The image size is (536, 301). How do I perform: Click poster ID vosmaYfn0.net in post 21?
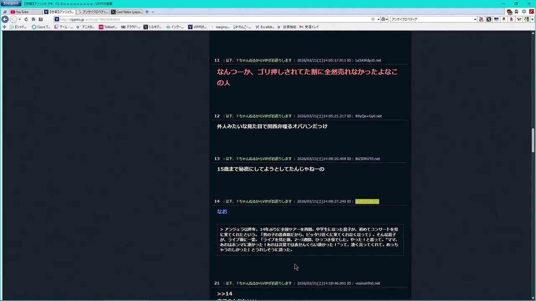(368, 283)
